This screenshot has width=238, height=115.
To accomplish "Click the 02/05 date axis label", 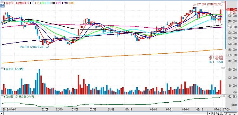I will click(45, 109).
